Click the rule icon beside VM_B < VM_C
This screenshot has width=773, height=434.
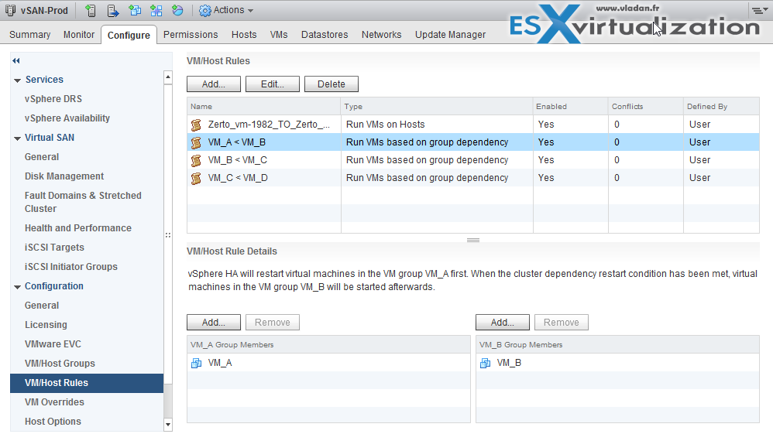click(196, 160)
